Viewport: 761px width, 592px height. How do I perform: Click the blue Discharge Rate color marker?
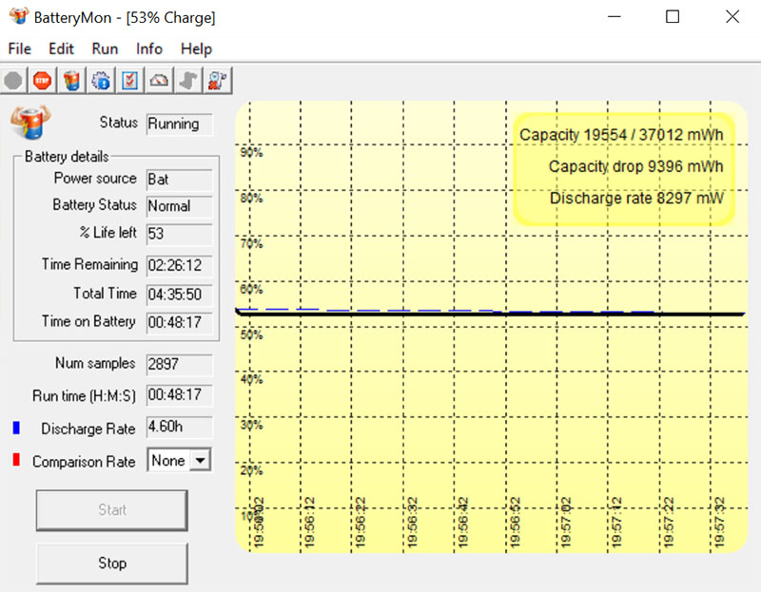click(x=16, y=429)
